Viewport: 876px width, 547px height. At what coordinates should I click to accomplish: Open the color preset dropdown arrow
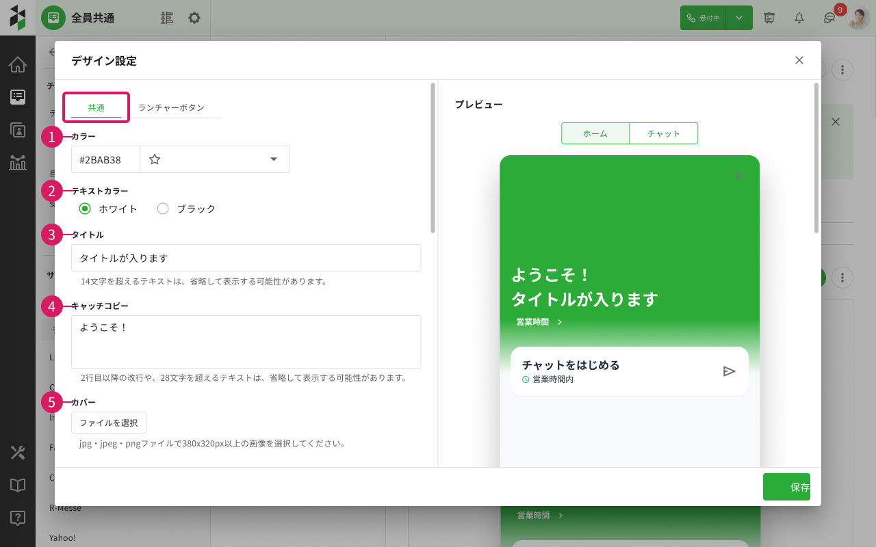(x=274, y=159)
